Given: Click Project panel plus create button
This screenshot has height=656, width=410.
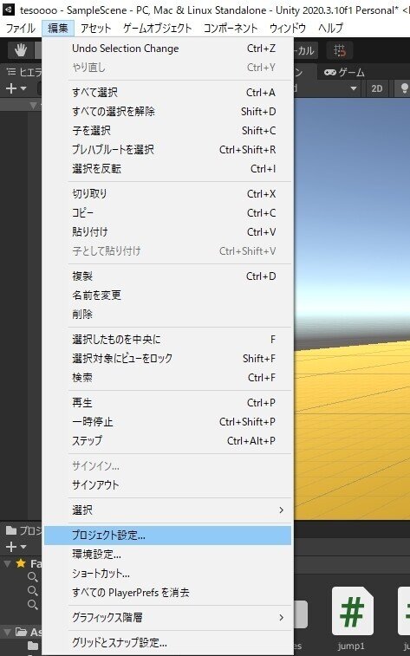Looking at the screenshot, I should point(16,547).
